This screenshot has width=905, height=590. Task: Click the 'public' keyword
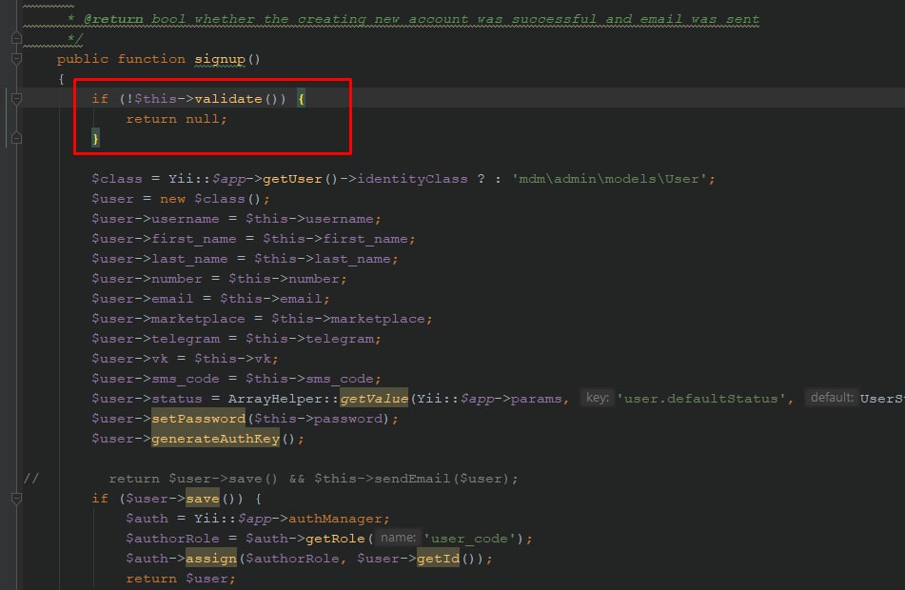(83, 59)
